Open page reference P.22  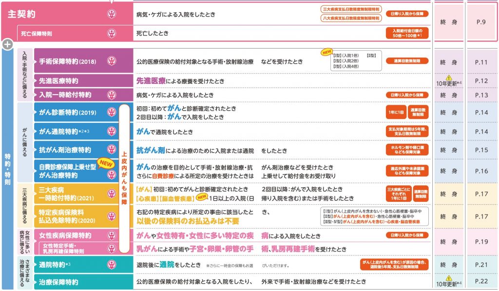point(481,281)
